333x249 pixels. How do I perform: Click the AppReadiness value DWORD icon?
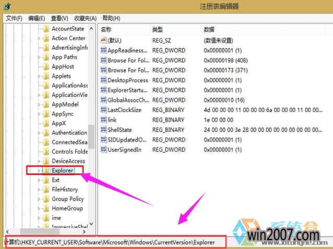pyautogui.click(x=103, y=50)
